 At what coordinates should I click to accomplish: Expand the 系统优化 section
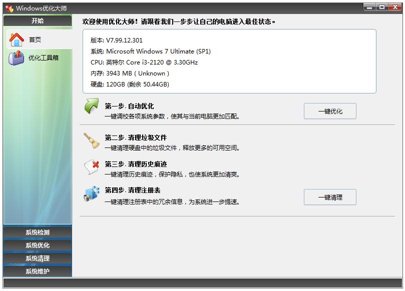(37, 245)
